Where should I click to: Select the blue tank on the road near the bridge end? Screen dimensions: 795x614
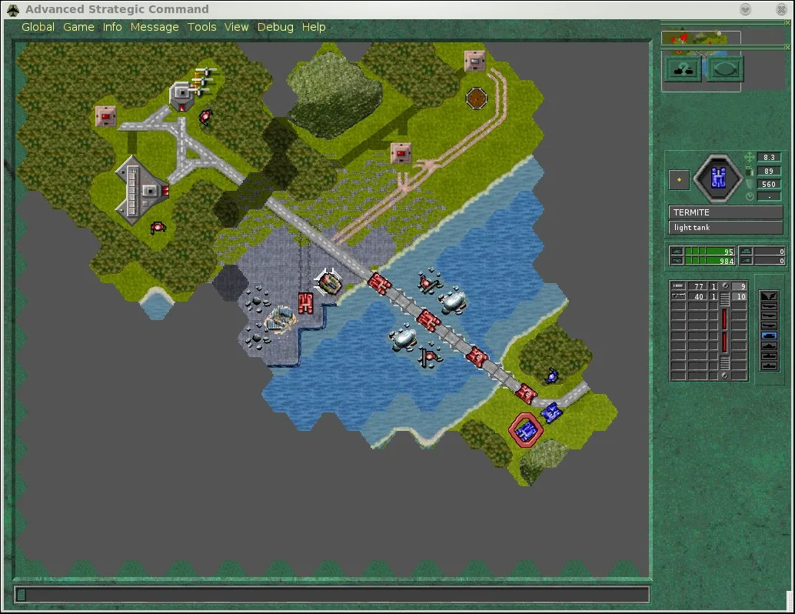click(551, 412)
